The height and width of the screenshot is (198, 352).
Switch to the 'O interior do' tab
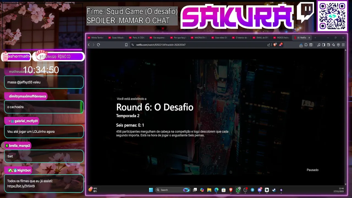(240, 38)
